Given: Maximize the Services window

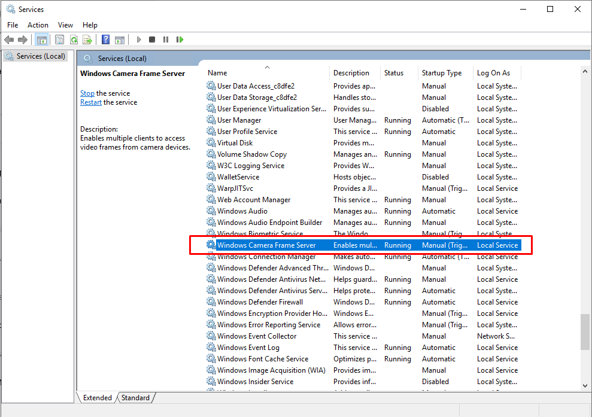Looking at the screenshot, I should (x=550, y=9).
